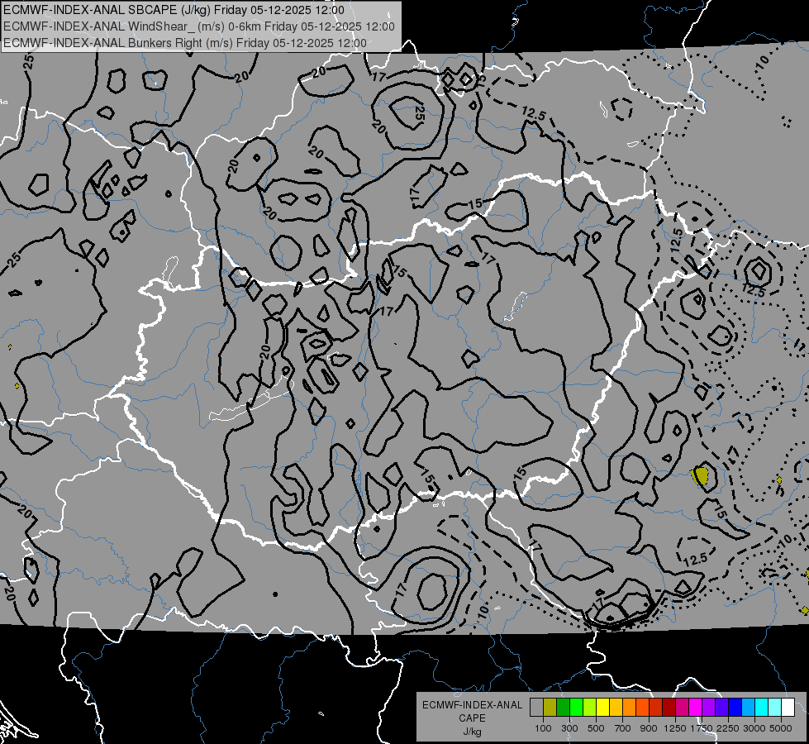Select the purple legend swatch
This screenshot has height=744, width=809.
click(x=709, y=708)
